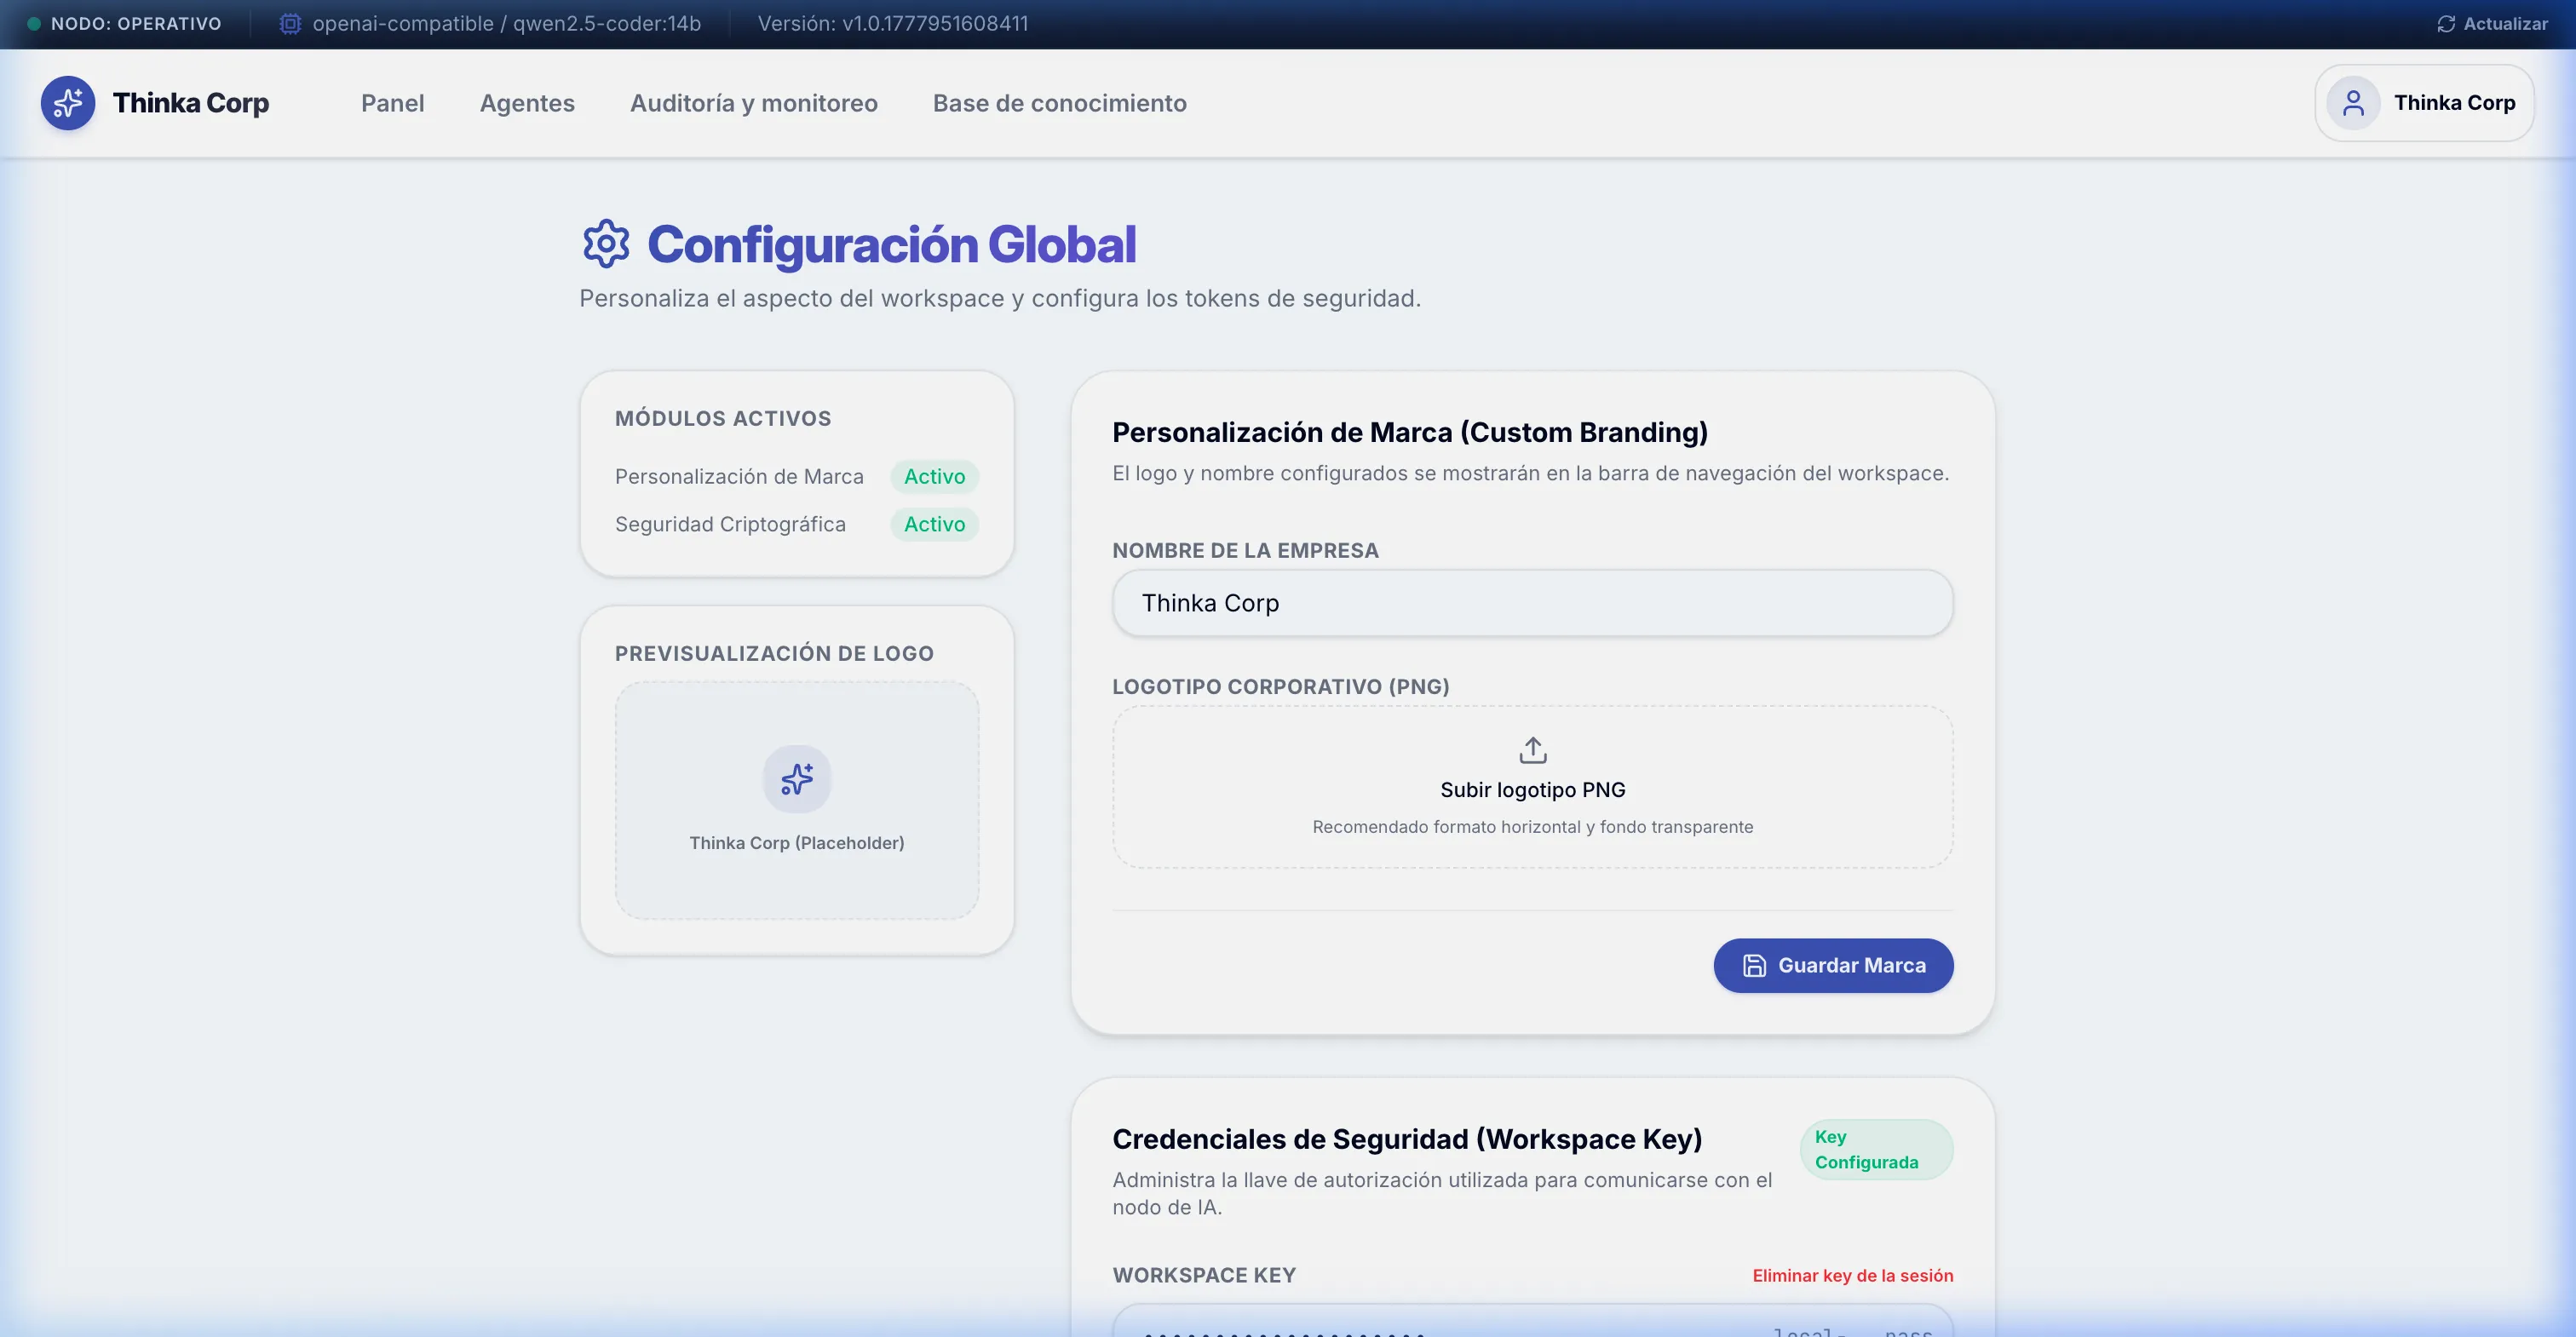
Task: Click the upload arrow icon
Action: [x=1533, y=750]
